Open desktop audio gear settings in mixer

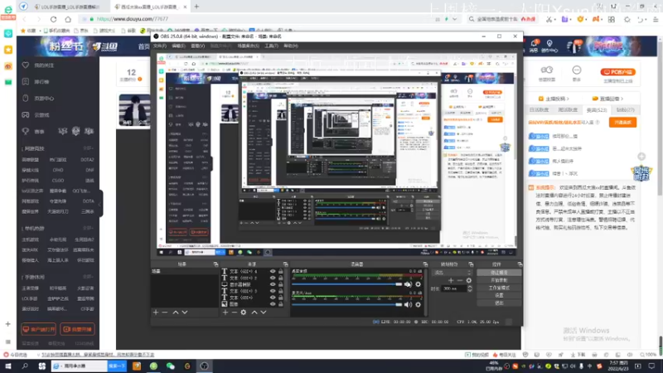[x=419, y=284]
